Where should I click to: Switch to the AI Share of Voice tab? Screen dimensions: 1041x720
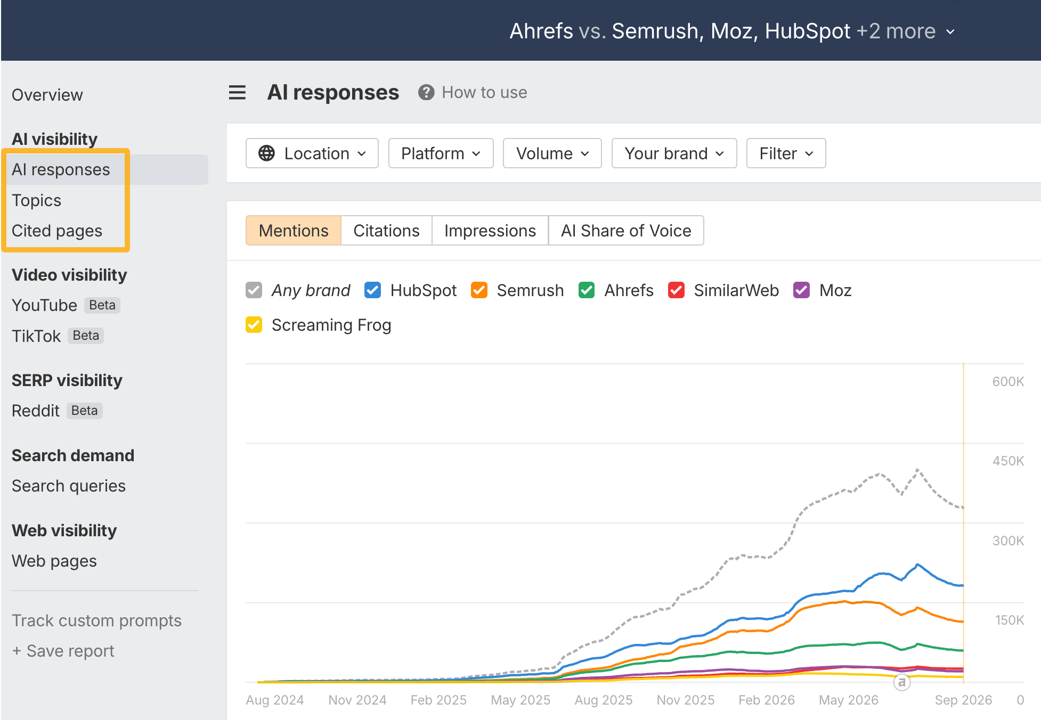point(626,231)
